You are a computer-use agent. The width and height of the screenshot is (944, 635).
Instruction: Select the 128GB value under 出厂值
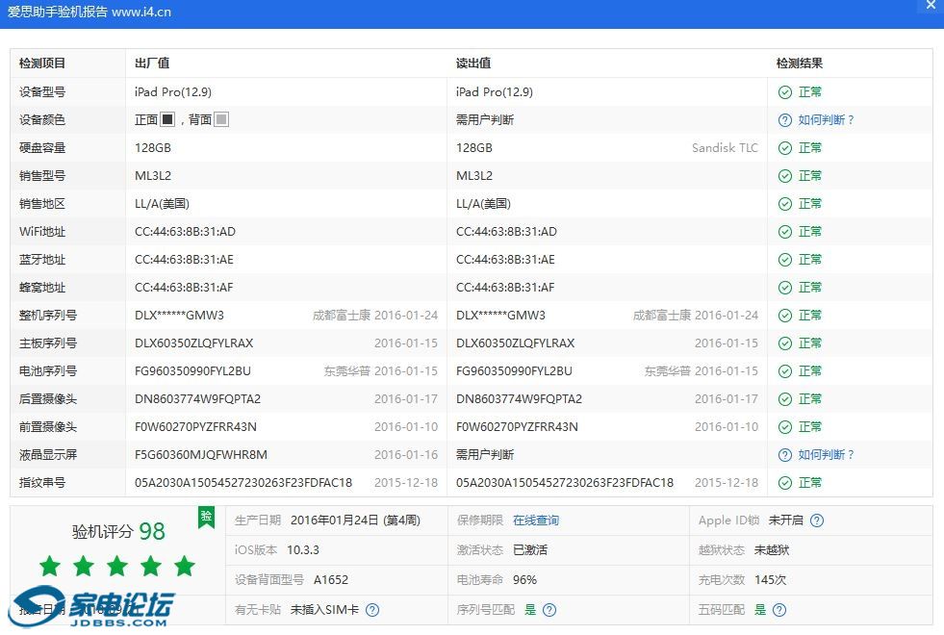153,148
